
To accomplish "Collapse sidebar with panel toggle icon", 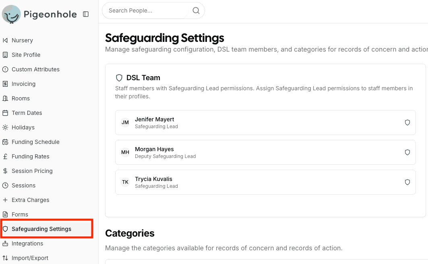I will (x=86, y=15).
